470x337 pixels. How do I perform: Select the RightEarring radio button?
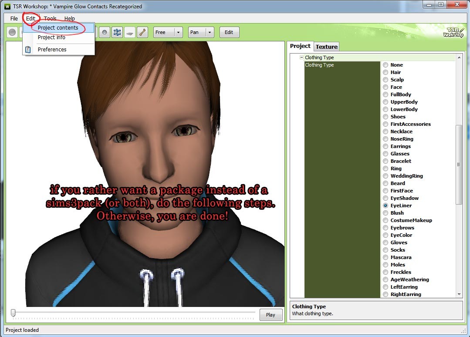385,294
